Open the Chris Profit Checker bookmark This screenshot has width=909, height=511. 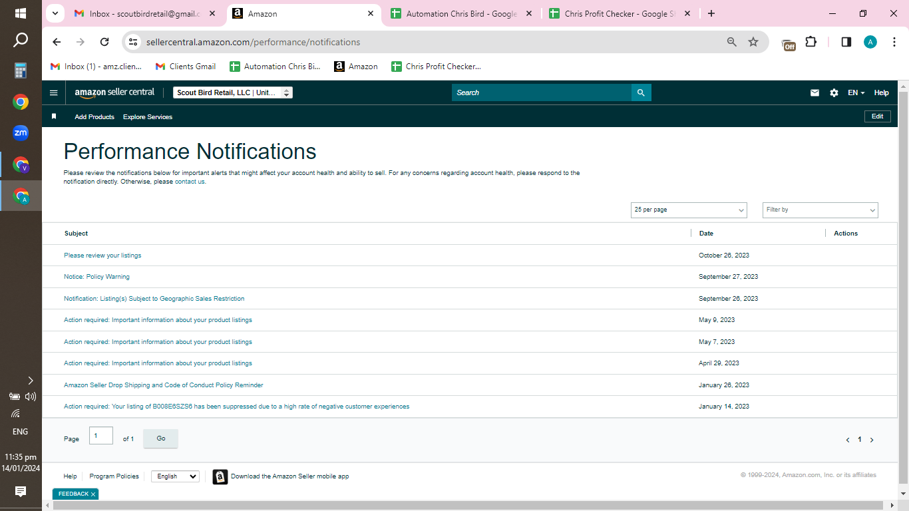point(436,67)
